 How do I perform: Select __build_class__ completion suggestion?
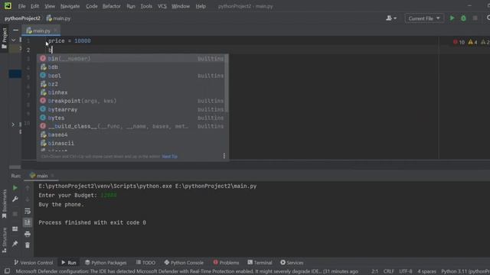(x=131, y=126)
